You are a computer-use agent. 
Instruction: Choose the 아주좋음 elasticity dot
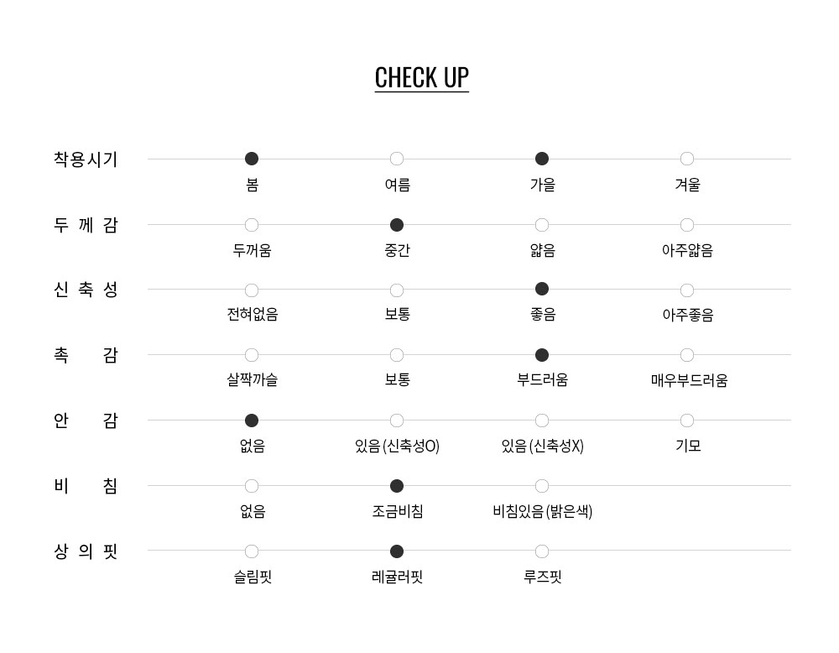[x=687, y=290]
